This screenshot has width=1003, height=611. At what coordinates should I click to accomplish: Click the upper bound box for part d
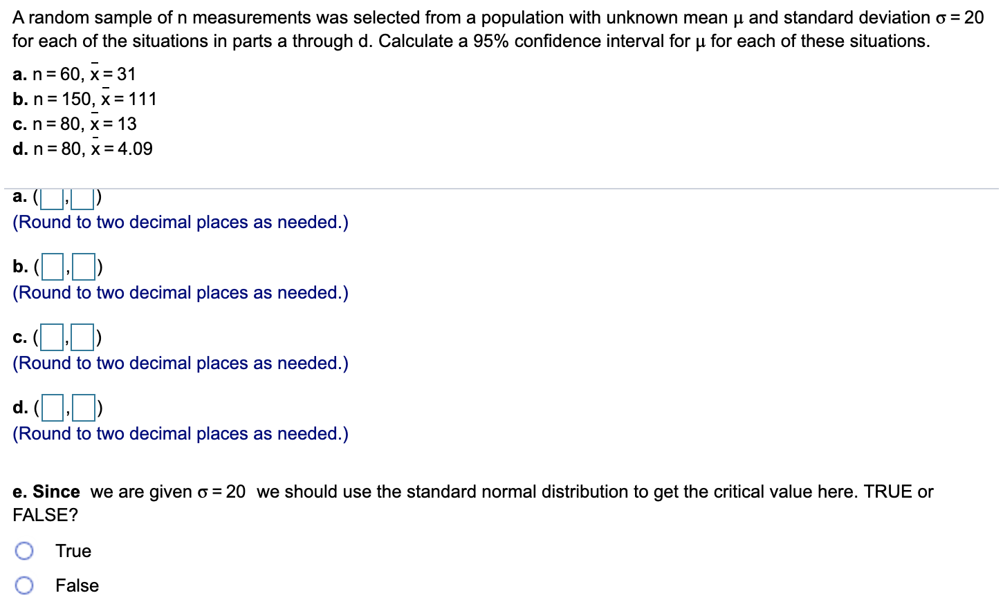tap(82, 407)
